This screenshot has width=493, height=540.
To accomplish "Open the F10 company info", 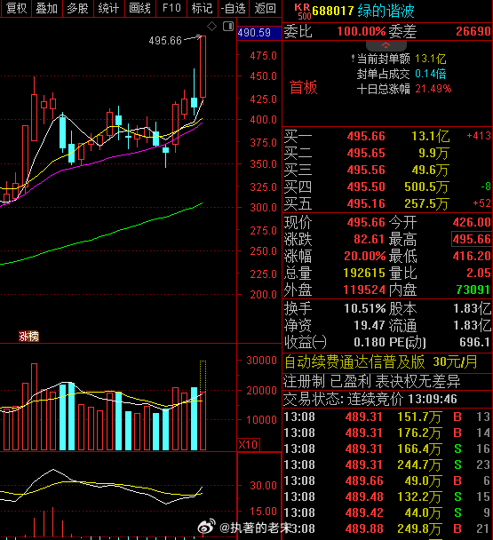I will pyautogui.click(x=171, y=8).
